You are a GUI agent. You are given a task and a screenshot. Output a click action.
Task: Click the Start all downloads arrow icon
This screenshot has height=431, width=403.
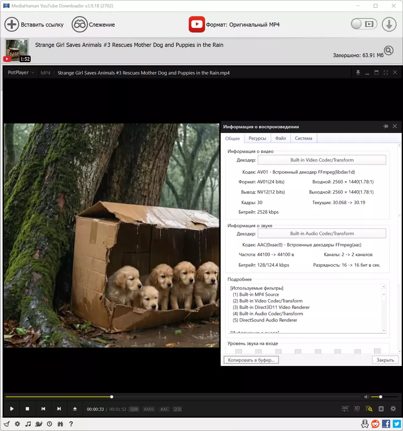389,25
